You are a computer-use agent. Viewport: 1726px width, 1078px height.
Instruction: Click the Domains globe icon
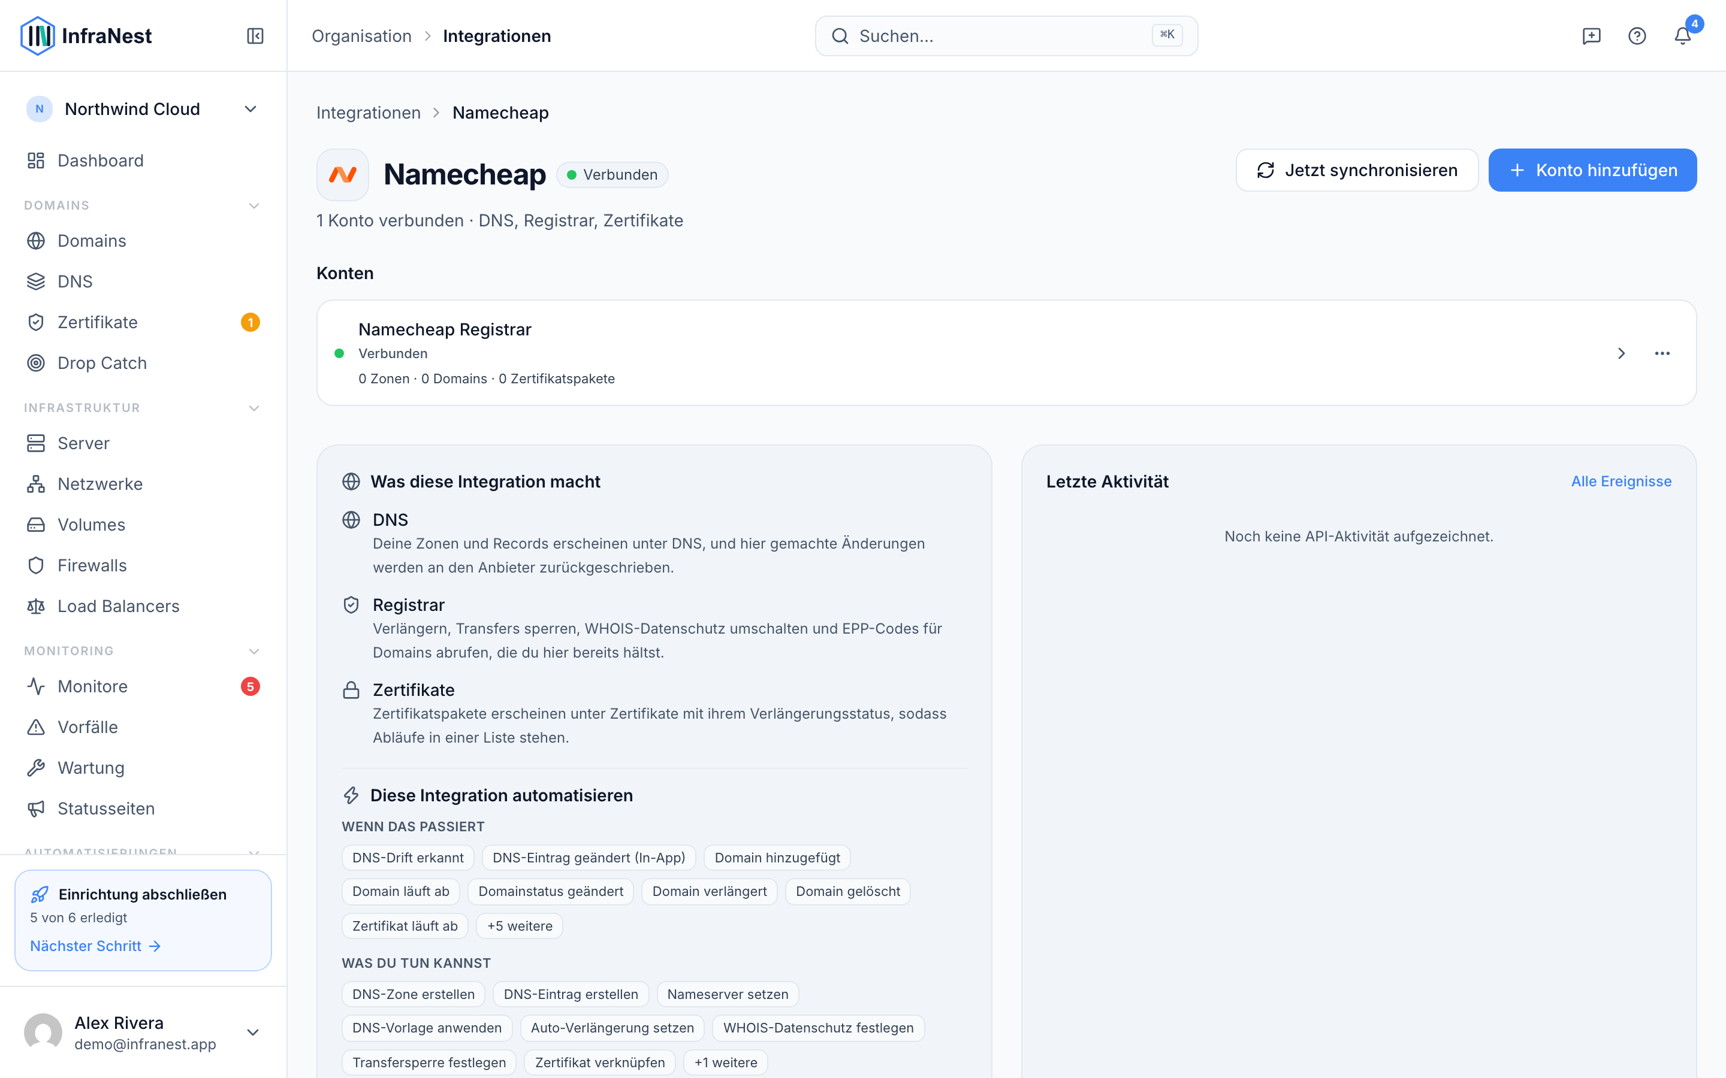36,241
